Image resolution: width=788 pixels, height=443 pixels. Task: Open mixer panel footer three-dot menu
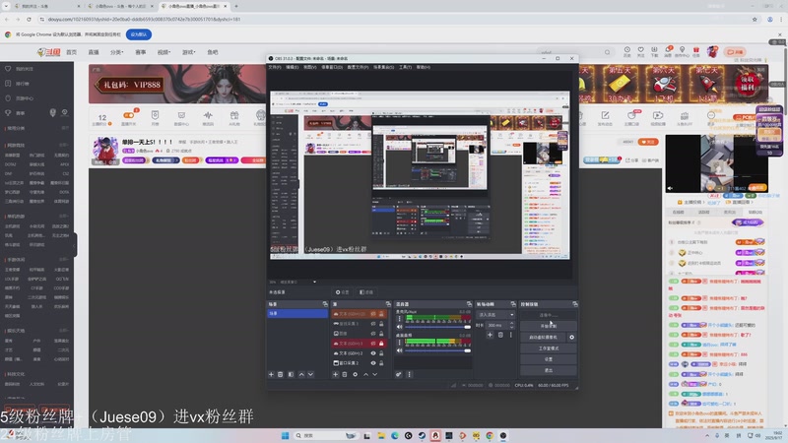point(409,374)
